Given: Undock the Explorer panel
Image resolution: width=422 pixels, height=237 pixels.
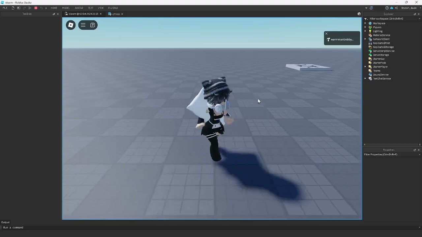Looking at the screenshot, I should tap(415, 14).
